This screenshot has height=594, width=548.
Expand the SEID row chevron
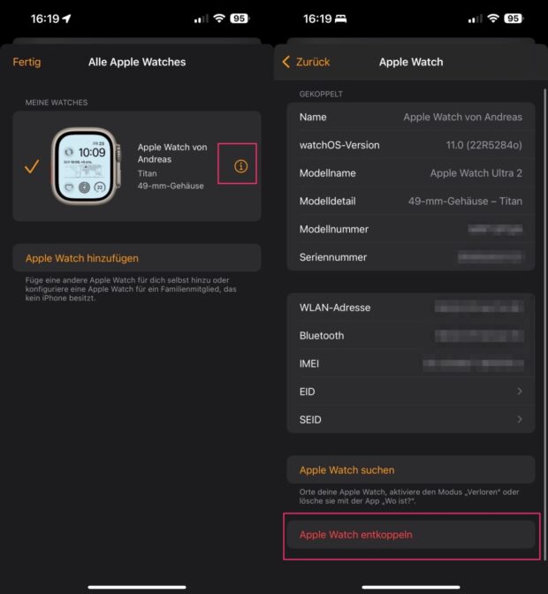click(519, 419)
